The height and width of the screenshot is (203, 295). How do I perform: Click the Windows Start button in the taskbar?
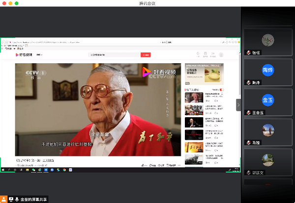click(2, 170)
